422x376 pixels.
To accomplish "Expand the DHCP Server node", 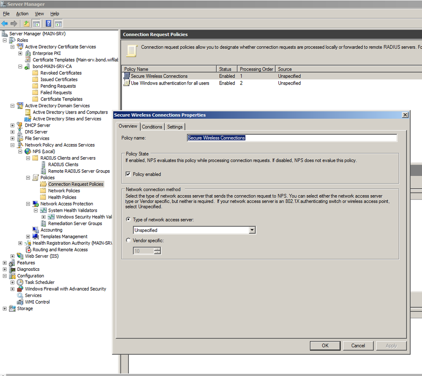I will [12, 125].
